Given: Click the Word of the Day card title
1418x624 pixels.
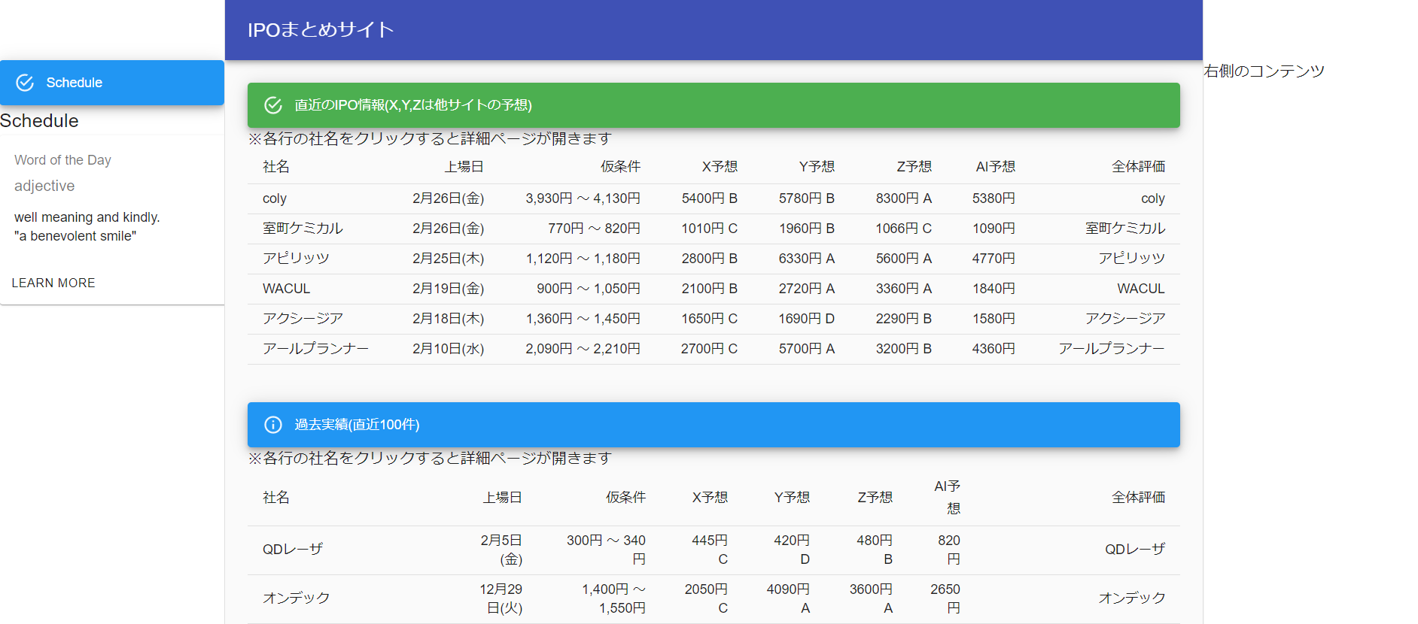Looking at the screenshot, I should coord(62,160).
